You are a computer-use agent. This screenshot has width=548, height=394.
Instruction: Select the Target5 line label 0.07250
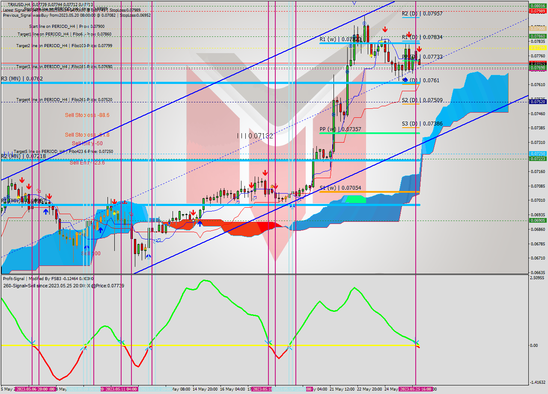click(63, 152)
